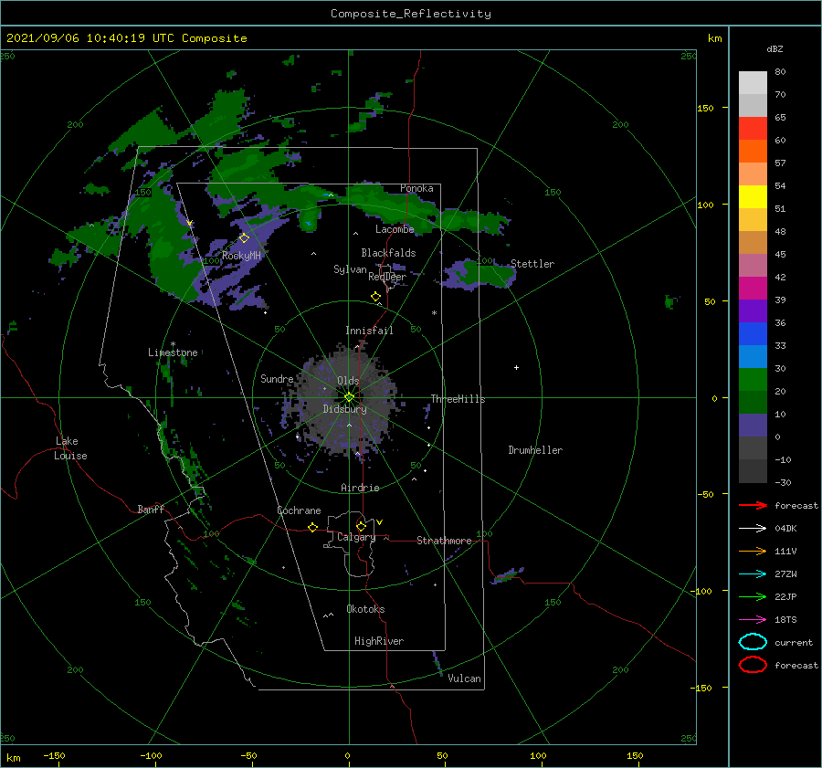Click the Drumheller city label
Viewport: 822px width, 768px height.
coord(535,450)
